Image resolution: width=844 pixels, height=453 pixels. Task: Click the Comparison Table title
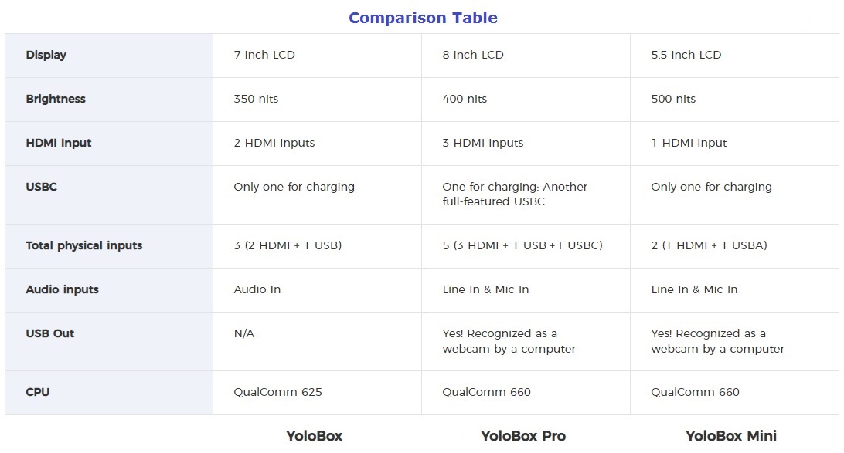click(423, 18)
